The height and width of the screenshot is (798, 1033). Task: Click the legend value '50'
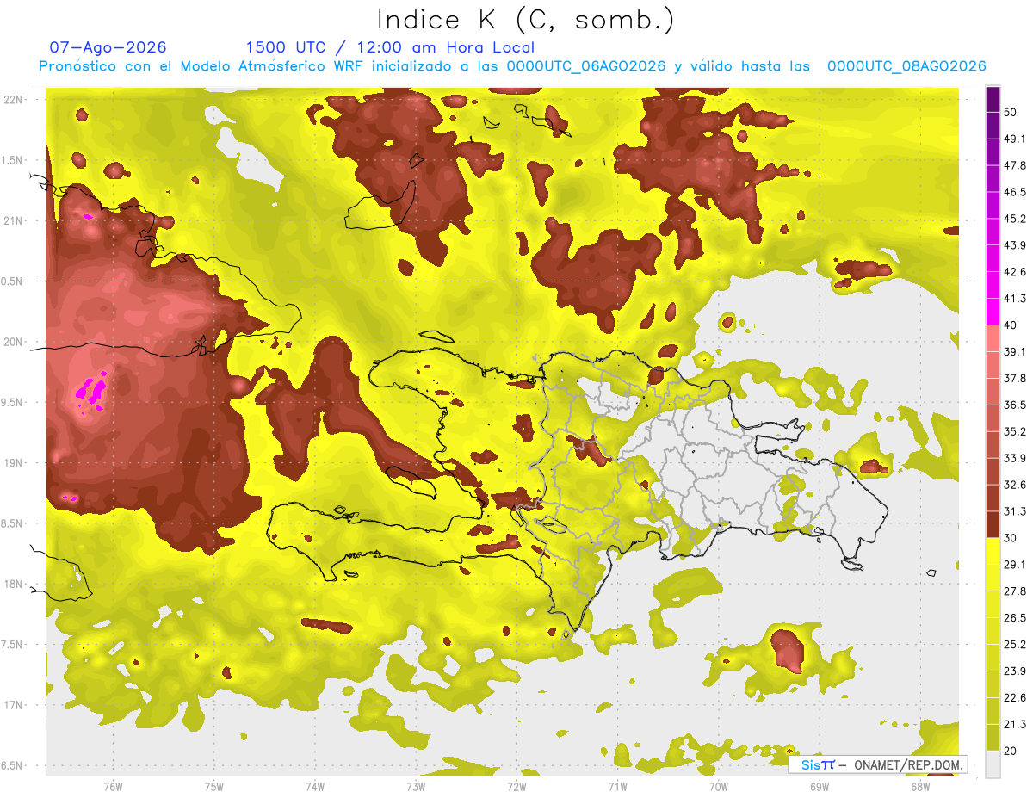1011,113
